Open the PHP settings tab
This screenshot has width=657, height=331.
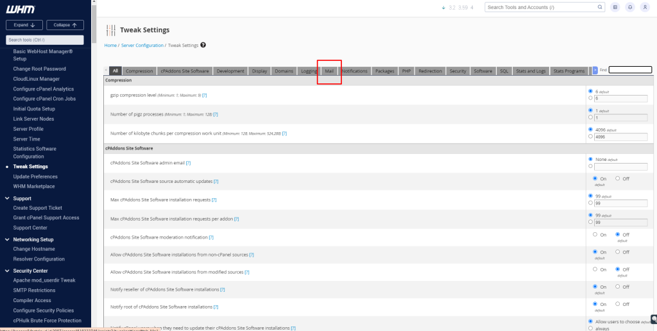tap(406, 71)
